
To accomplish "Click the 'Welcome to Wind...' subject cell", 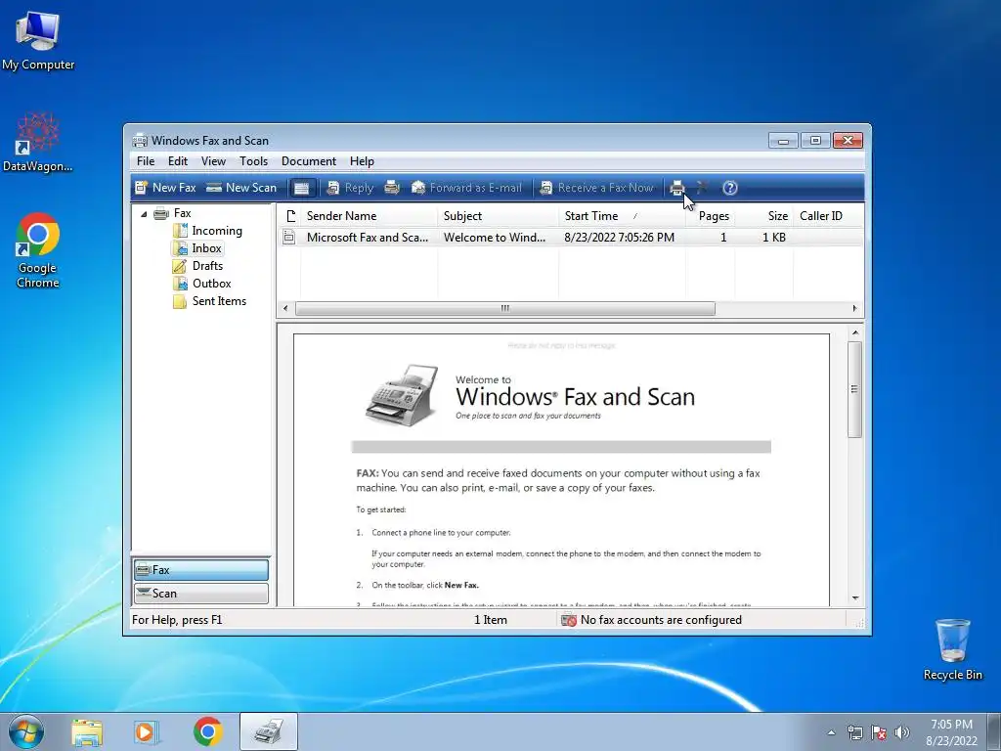I will [495, 238].
